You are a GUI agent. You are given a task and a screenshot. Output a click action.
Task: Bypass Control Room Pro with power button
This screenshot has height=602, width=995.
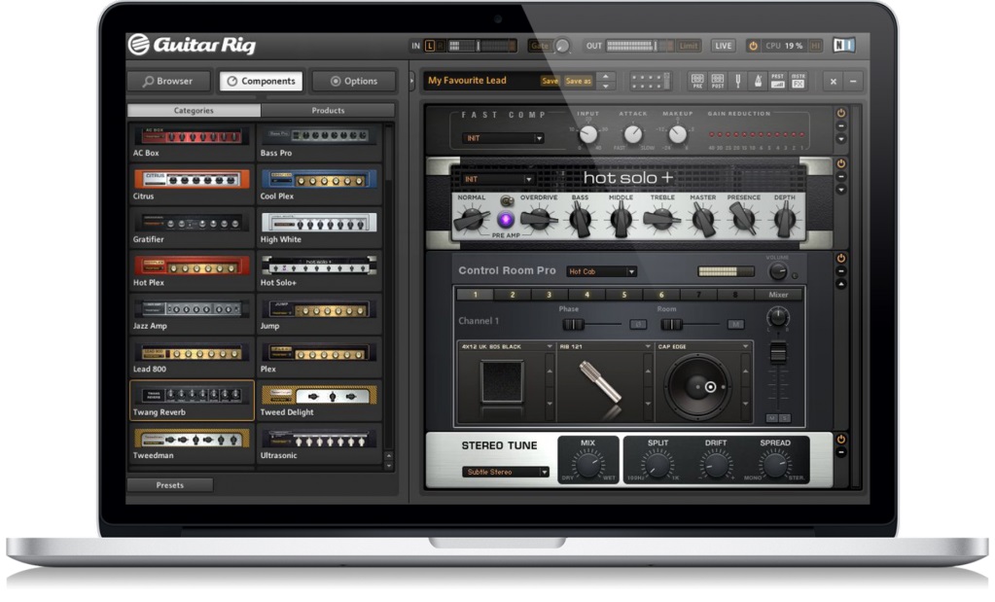tap(840, 258)
